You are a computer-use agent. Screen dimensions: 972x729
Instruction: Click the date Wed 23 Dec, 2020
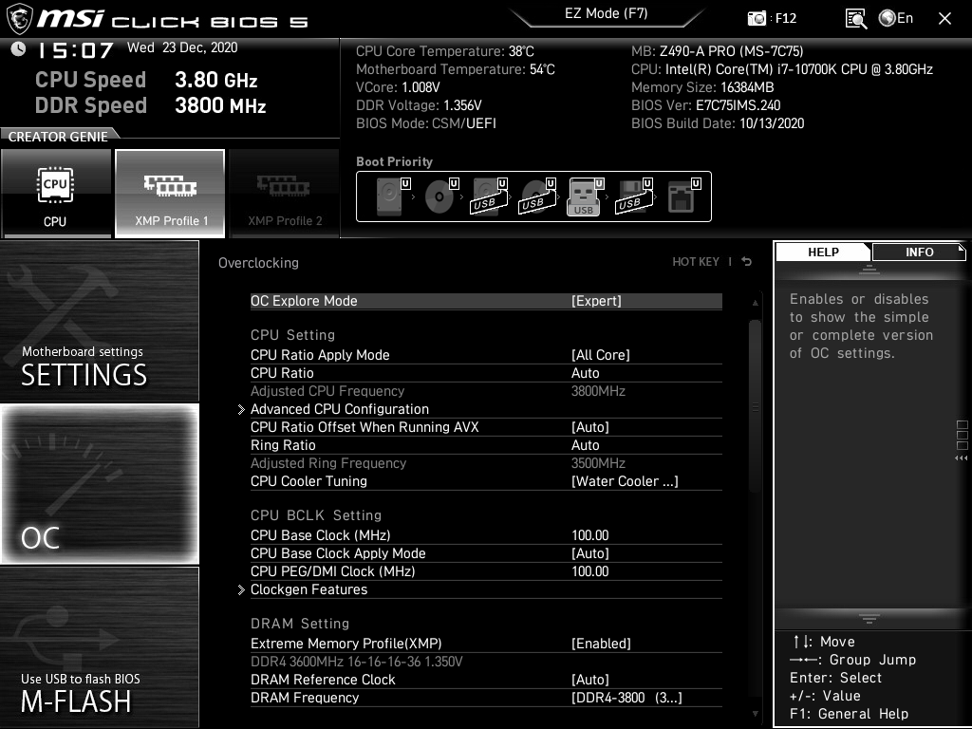[182, 47]
